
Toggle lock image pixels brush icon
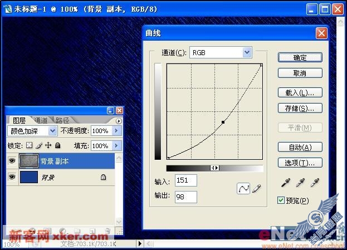point(39,145)
